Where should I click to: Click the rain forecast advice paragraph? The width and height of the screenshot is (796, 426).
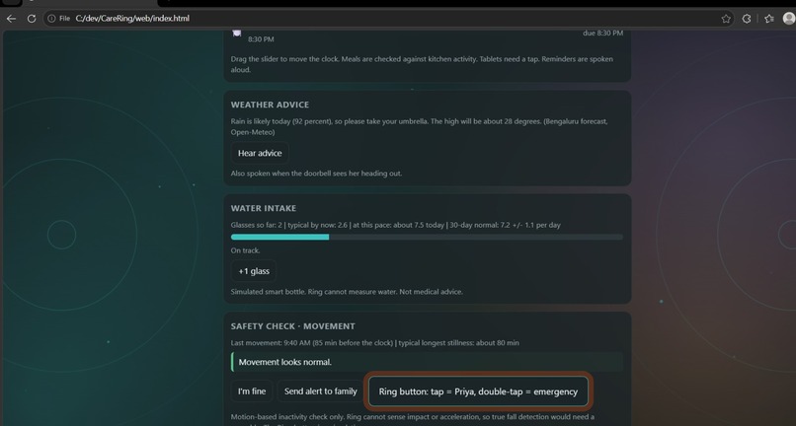[420, 127]
